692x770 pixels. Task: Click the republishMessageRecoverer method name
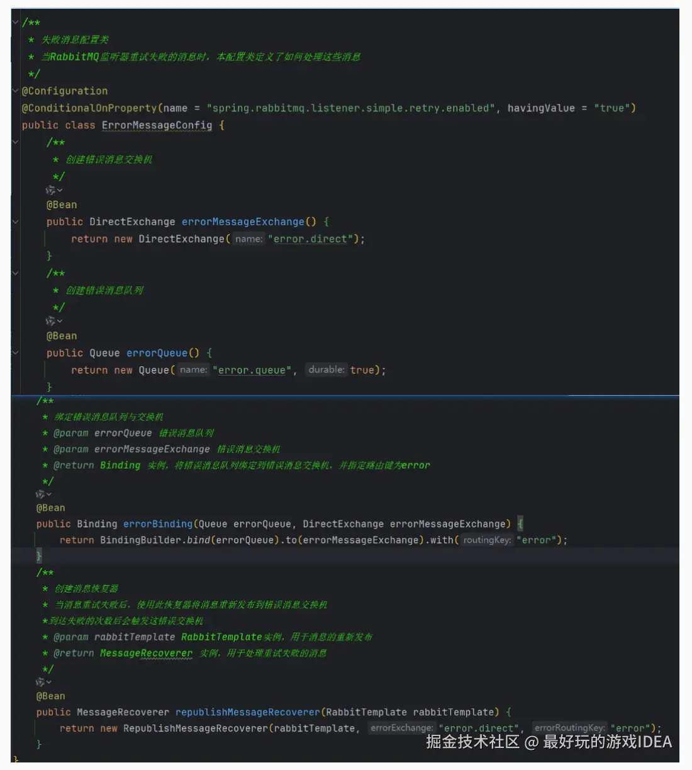[248, 712]
